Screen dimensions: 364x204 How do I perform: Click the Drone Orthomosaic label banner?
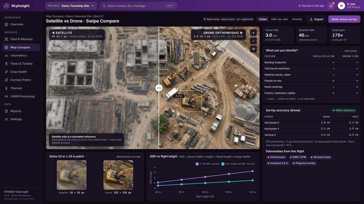pos(218,34)
